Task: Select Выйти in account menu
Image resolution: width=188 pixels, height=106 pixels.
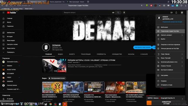Action: [170, 39]
